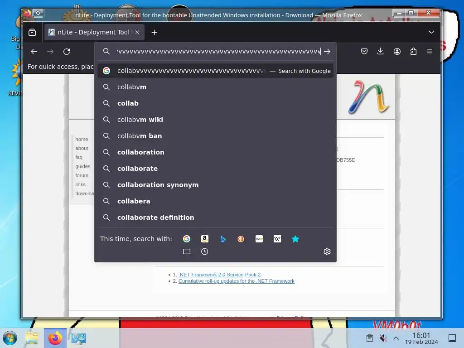Choose the 'collaborate definition' suggestion
Image resolution: width=464 pixels, height=348 pixels.
tap(215, 217)
